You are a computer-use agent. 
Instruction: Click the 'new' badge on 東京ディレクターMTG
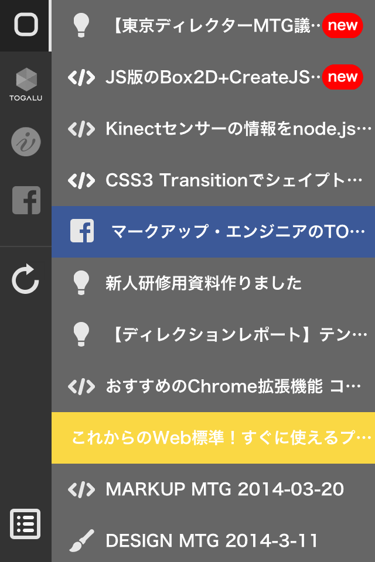pos(342,25)
